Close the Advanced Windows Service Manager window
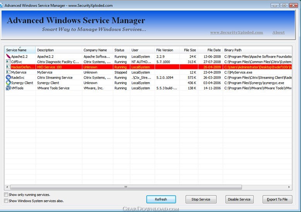Screen dimensions: 301x212 coord(294,5)
